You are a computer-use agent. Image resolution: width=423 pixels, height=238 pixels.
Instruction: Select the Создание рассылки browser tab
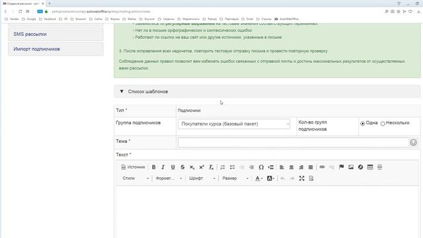23,3
